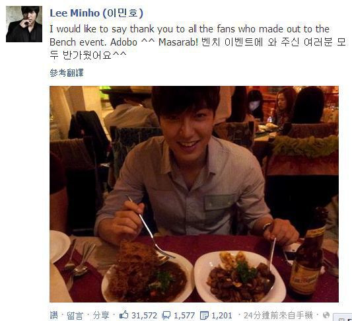
Task: Show the 1,577 comments count
Action: [184, 316]
